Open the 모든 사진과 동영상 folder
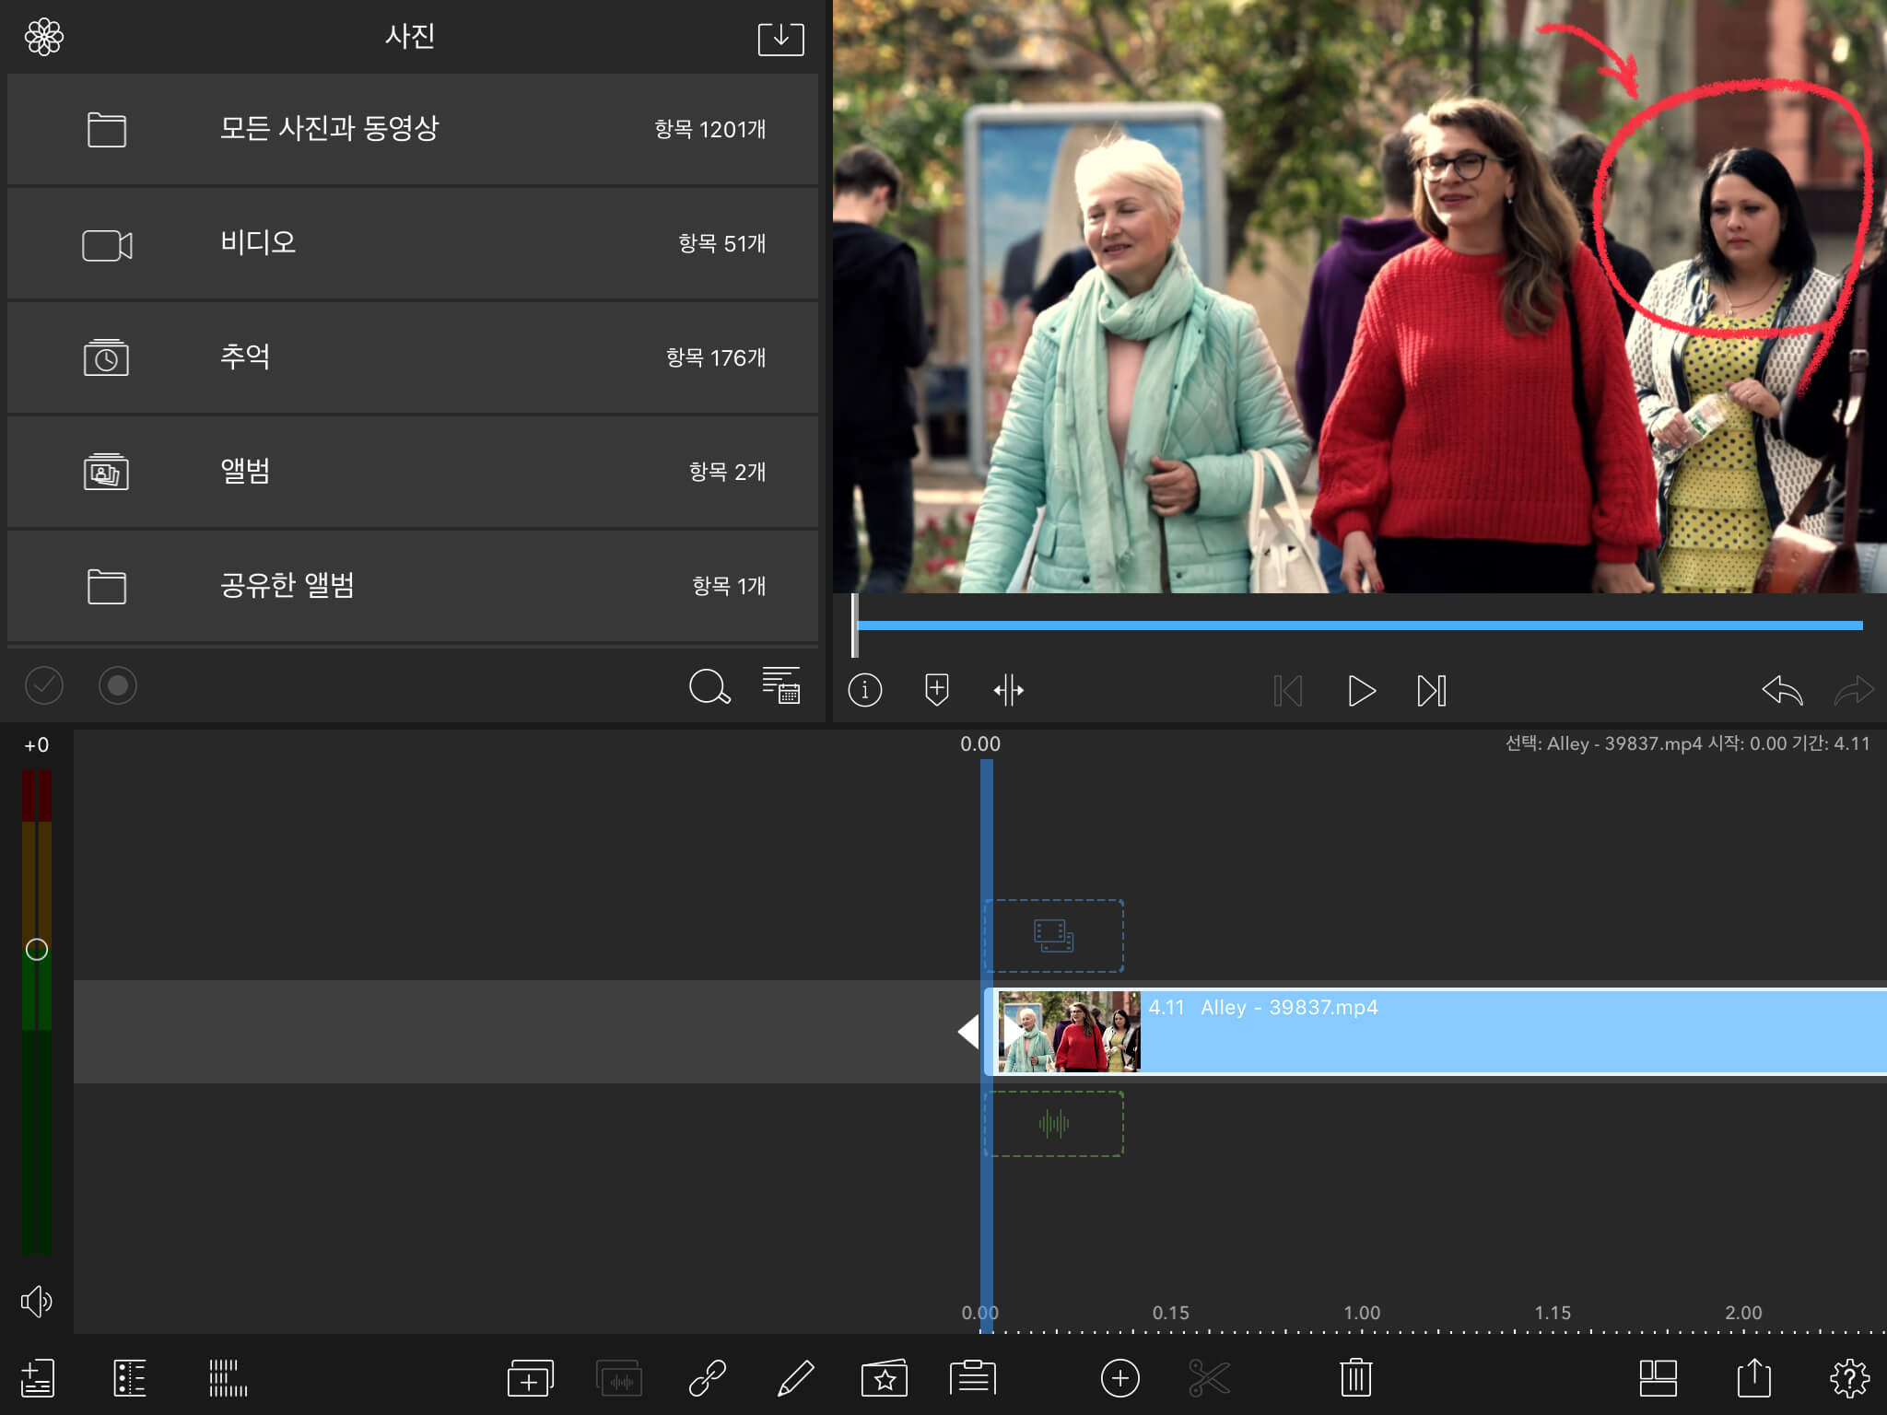Viewport: 1887px width, 1415px height. click(x=413, y=129)
